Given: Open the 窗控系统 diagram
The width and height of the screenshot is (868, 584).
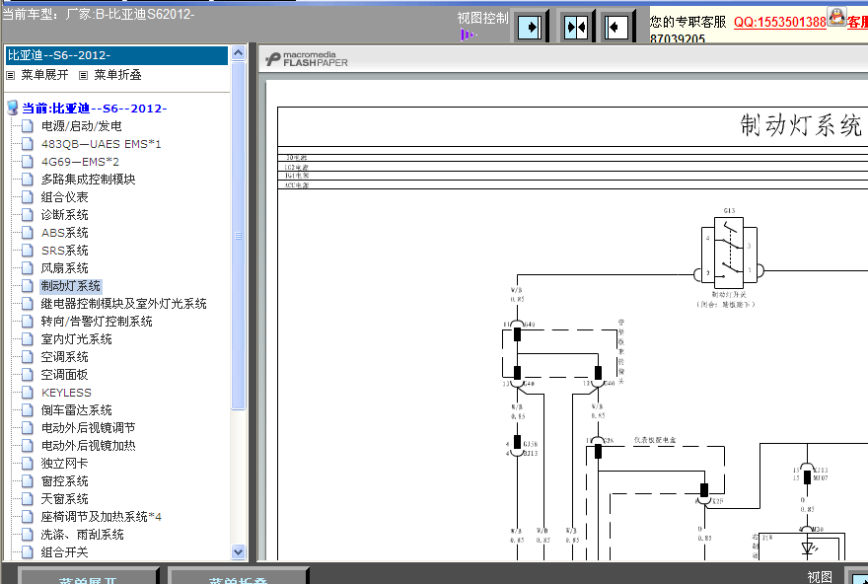Looking at the screenshot, I should pos(64,481).
